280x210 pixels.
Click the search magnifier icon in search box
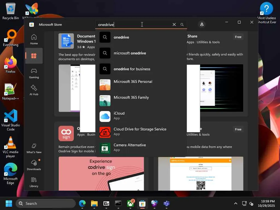(x=182, y=24)
